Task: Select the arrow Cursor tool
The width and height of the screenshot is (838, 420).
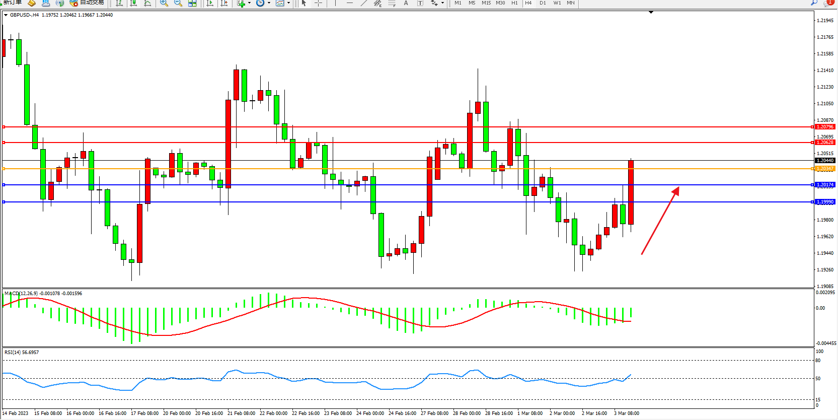Action: point(304,3)
